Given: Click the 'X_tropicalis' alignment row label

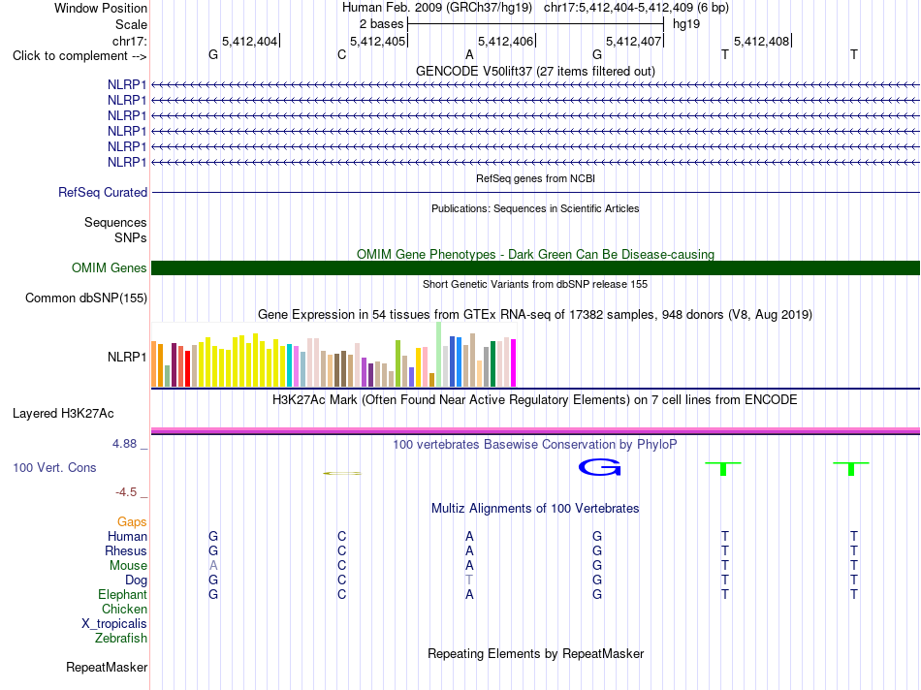Looking at the screenshot, I should [114, 624].
